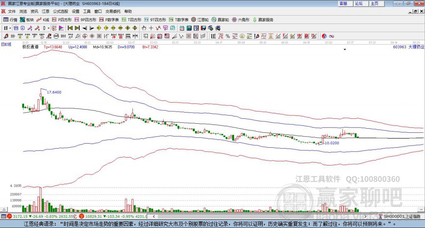Click the Tp=13.6648 indicator value
The height and width of the screenshot is (228, 425).
(53, 47)
